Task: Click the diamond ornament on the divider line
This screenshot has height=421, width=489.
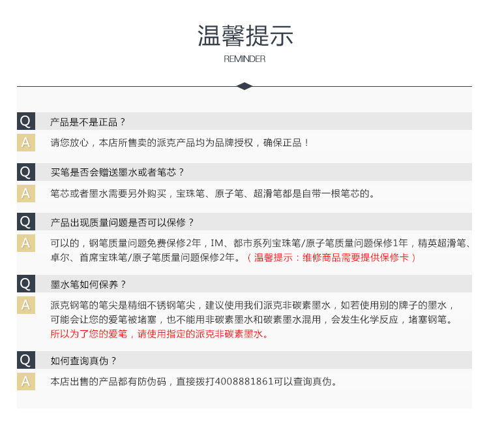Action: [x=244, y=86]
